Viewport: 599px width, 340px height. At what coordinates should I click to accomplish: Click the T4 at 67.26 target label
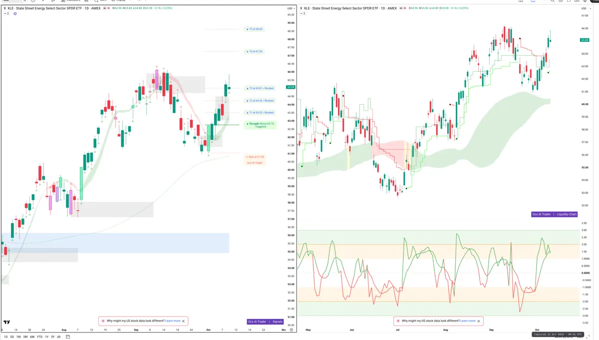[254, 51]
